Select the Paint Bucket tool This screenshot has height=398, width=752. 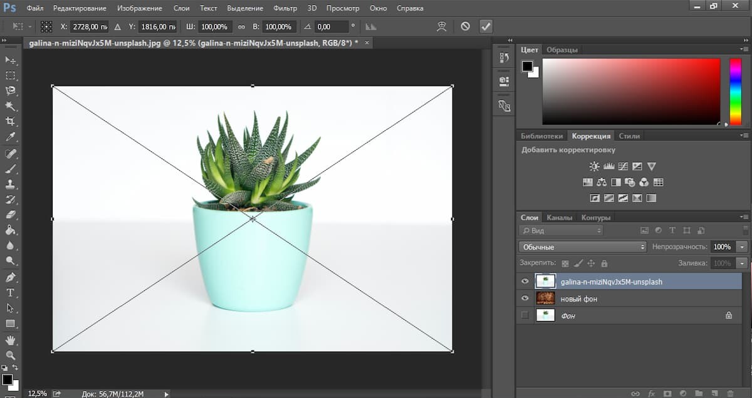click(11, 231)
